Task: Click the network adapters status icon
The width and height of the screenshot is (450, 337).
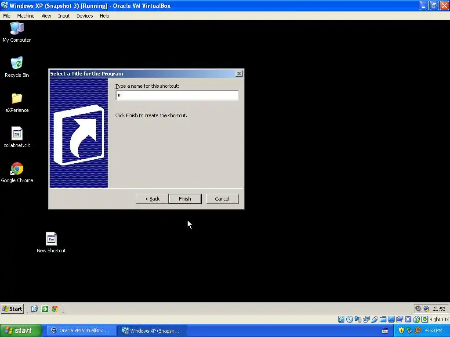Action: click(366, 319)
